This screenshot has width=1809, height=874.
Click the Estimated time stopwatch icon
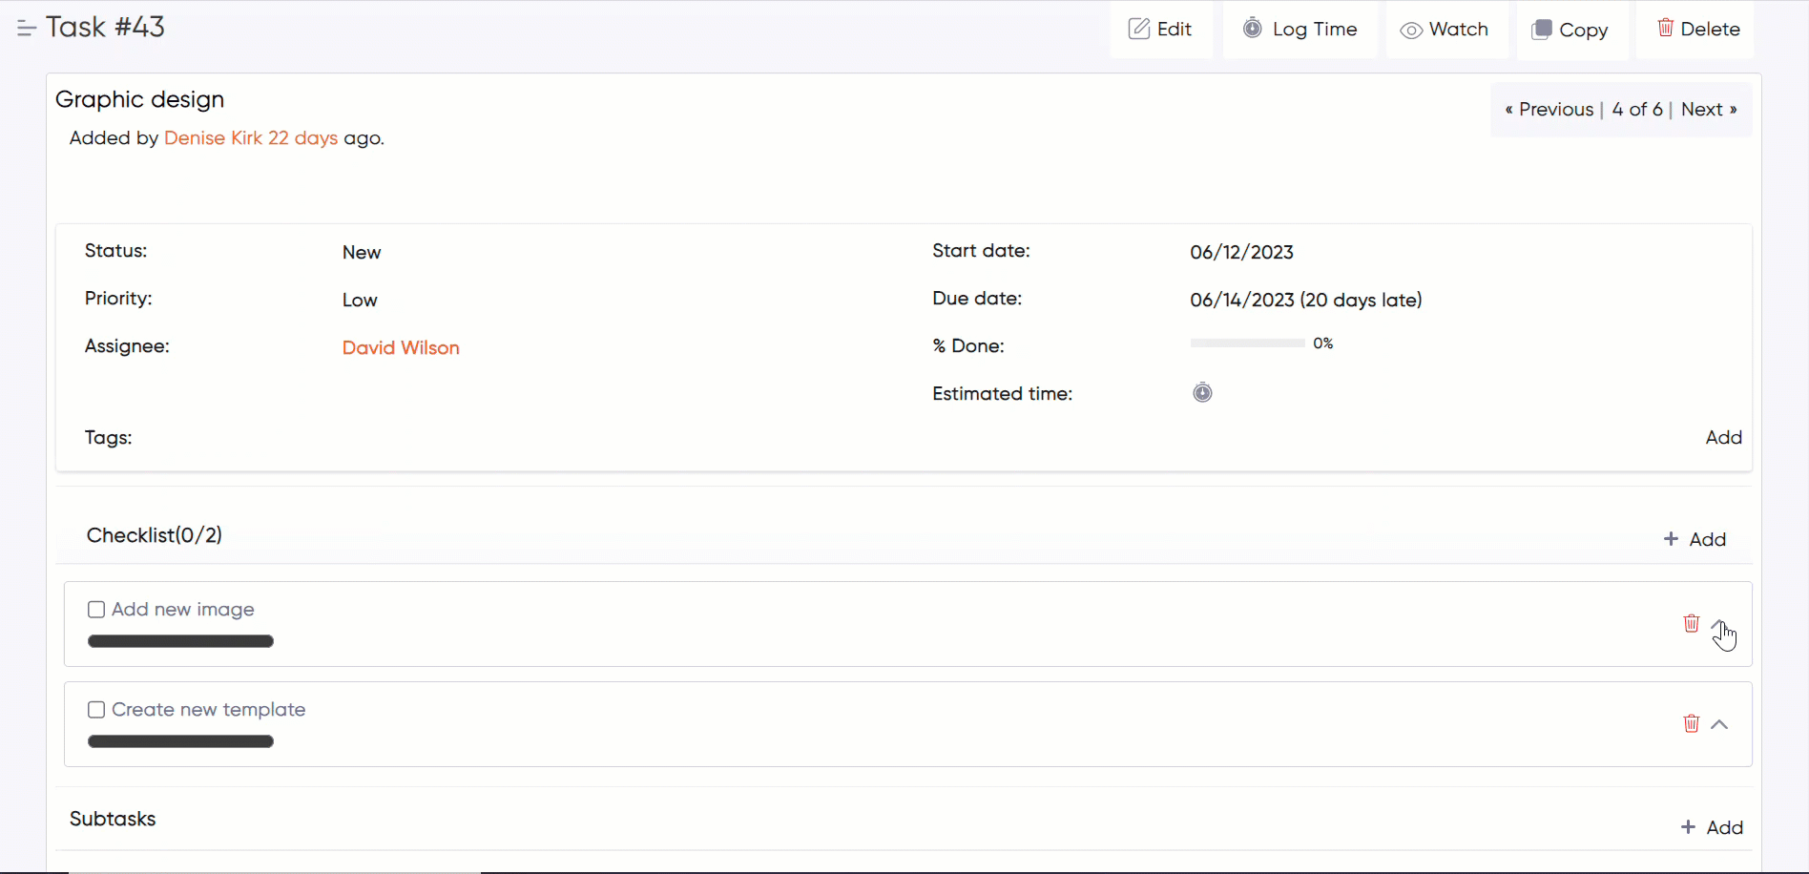(x=1202, y=391)
